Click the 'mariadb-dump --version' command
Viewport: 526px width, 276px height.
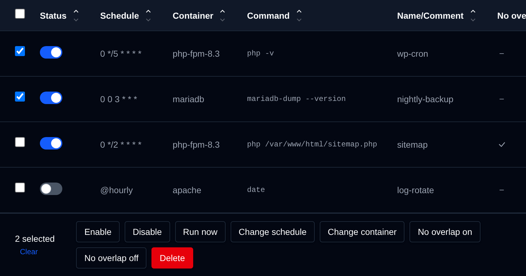point(296,99)
